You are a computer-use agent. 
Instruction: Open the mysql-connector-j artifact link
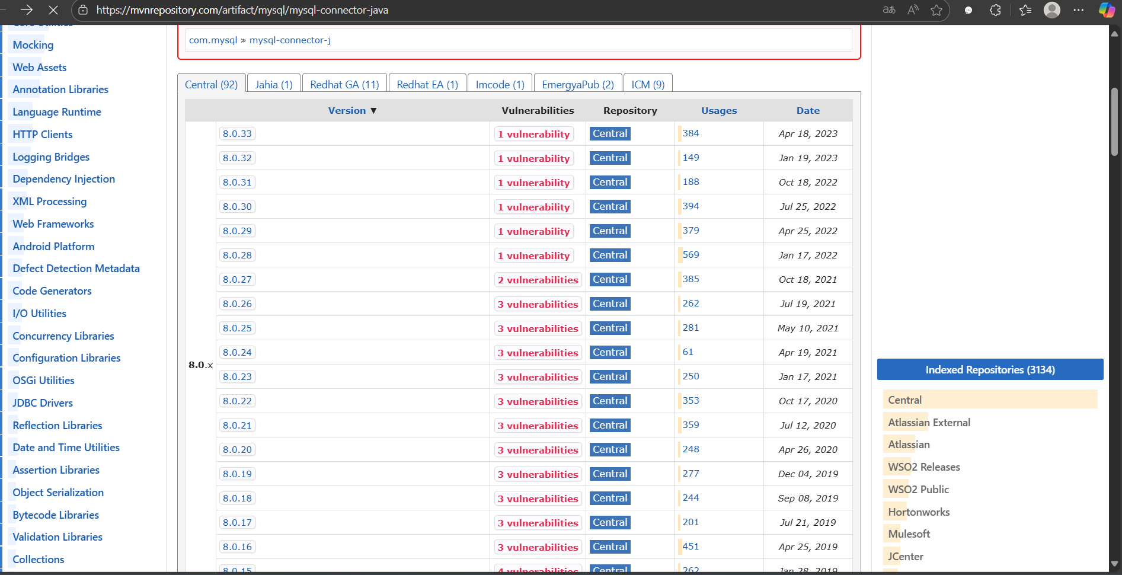coord(290,40)
